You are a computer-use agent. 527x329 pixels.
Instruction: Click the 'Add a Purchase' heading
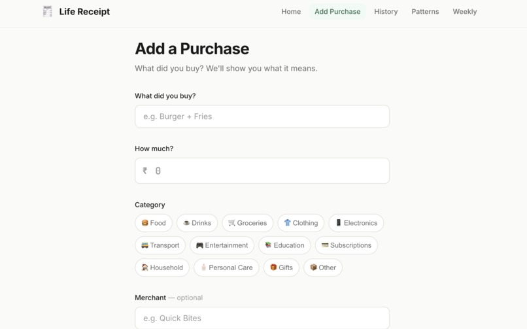(192, 48)
